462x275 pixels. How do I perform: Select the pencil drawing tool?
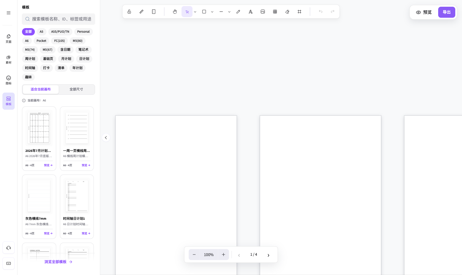tap(238, 12)
